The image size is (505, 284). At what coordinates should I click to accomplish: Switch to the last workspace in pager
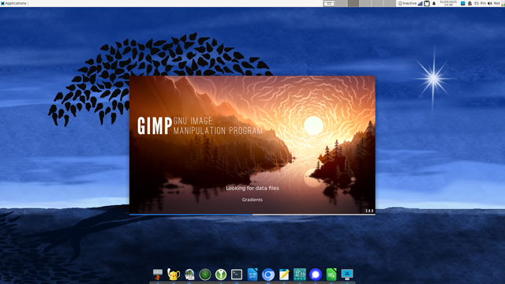click(x=390, y=3)
